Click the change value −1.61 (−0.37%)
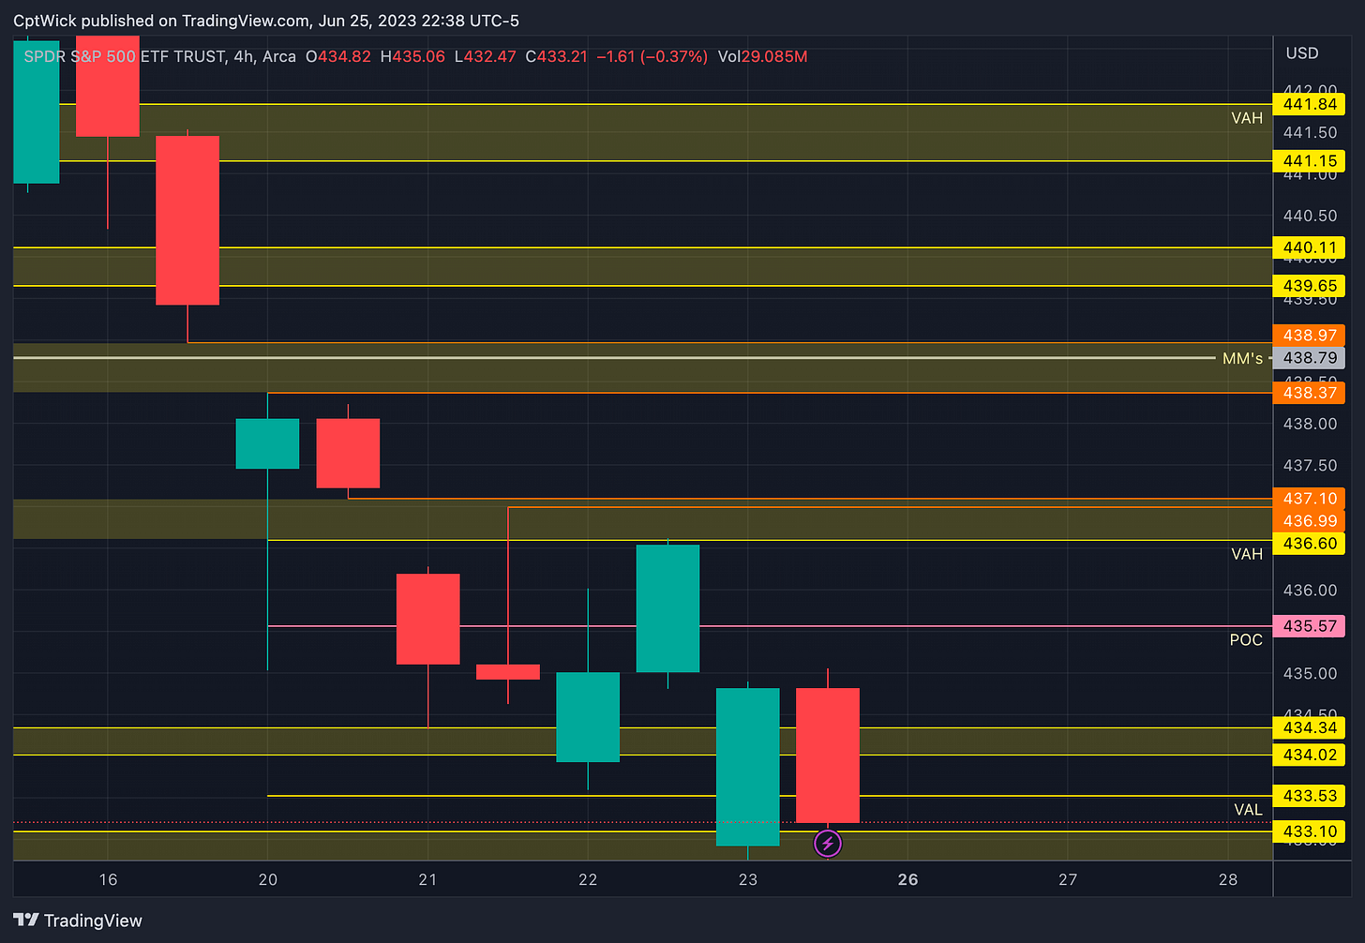 point(652,56)
